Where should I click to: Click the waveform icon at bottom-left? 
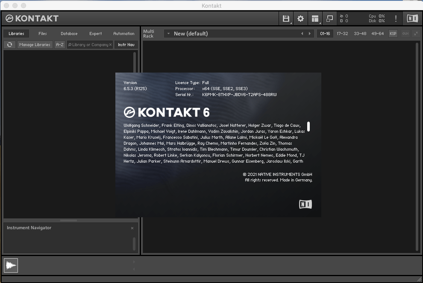[11, 265]
